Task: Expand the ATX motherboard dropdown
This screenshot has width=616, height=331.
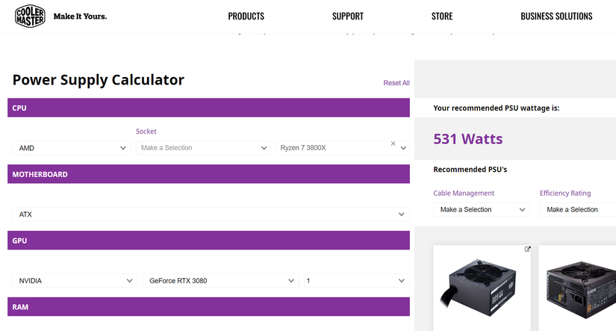Action: coord(208,214)
